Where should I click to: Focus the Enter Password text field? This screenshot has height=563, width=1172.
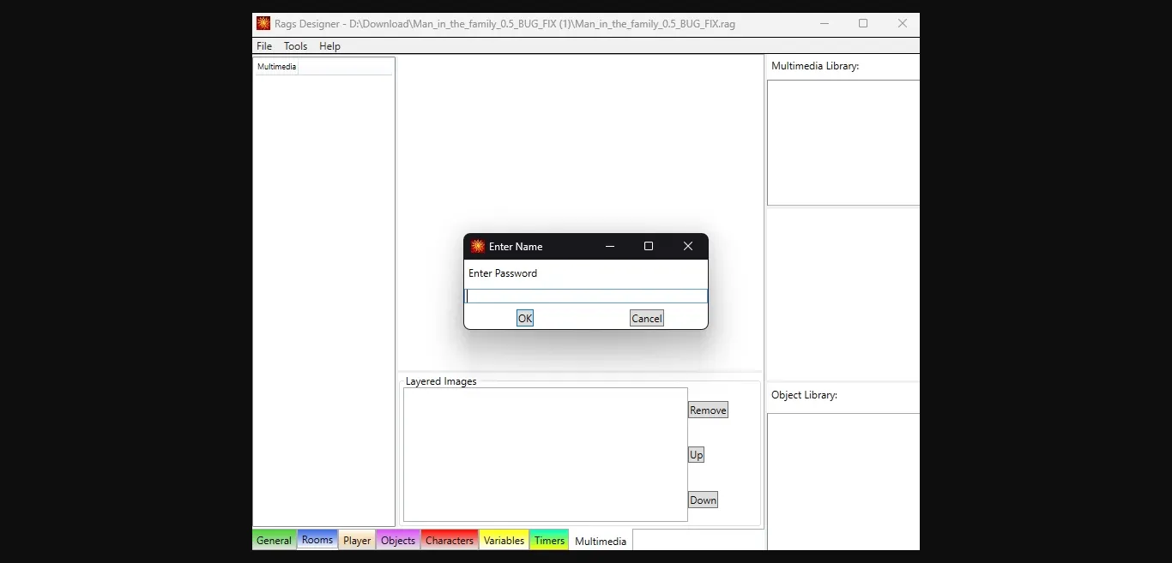tap(586, 296)
